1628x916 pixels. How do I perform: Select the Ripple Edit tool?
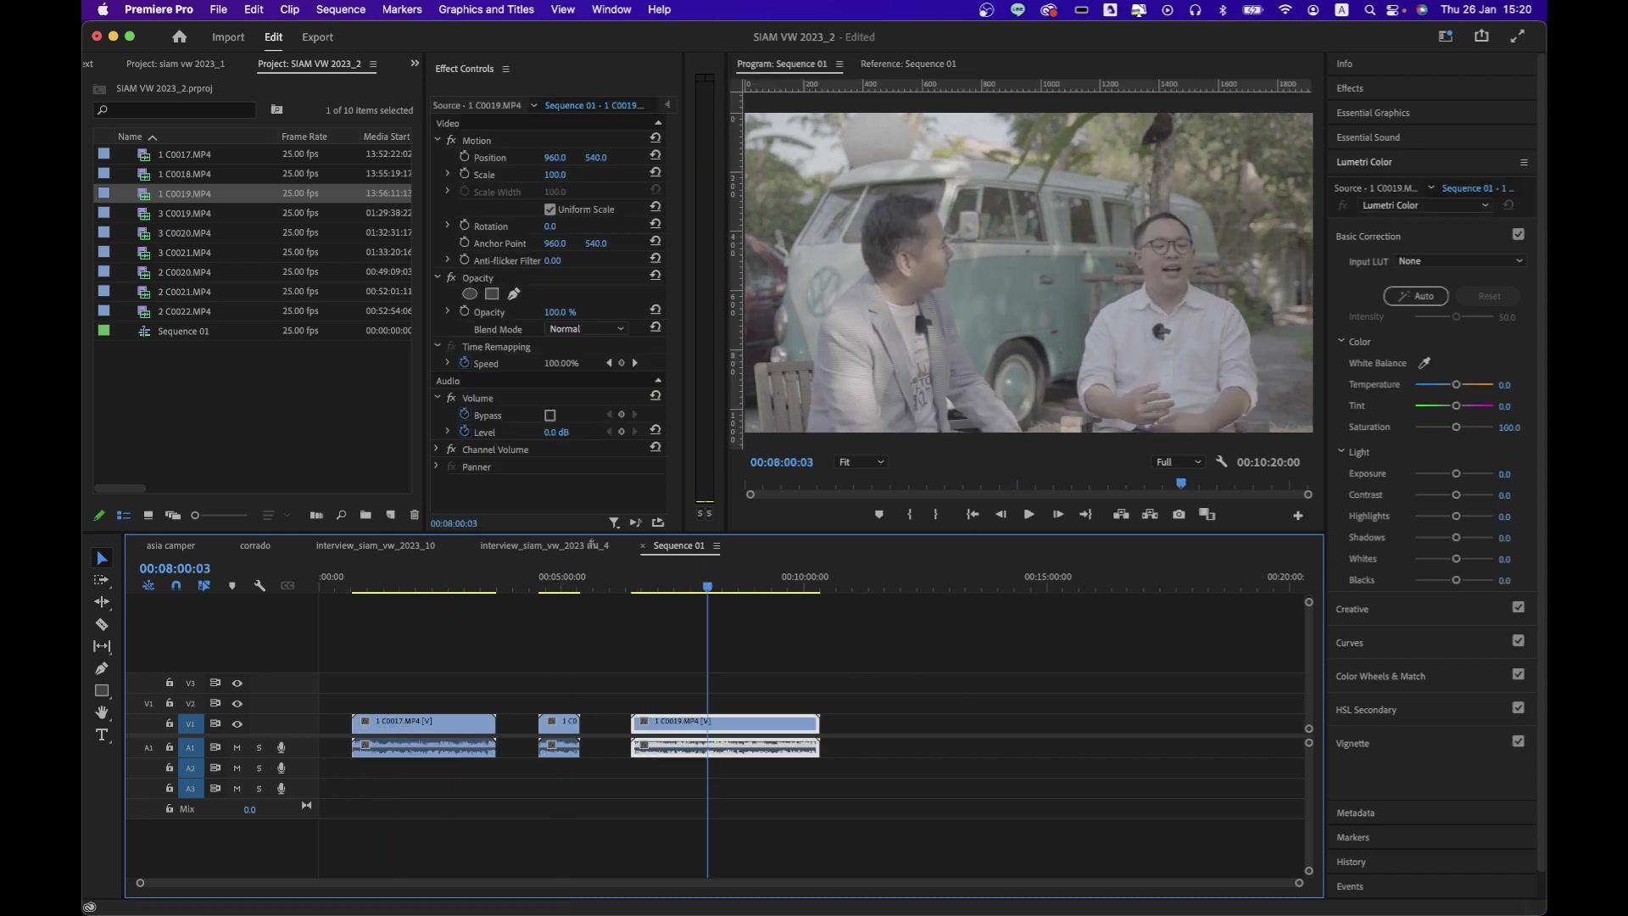102,602
